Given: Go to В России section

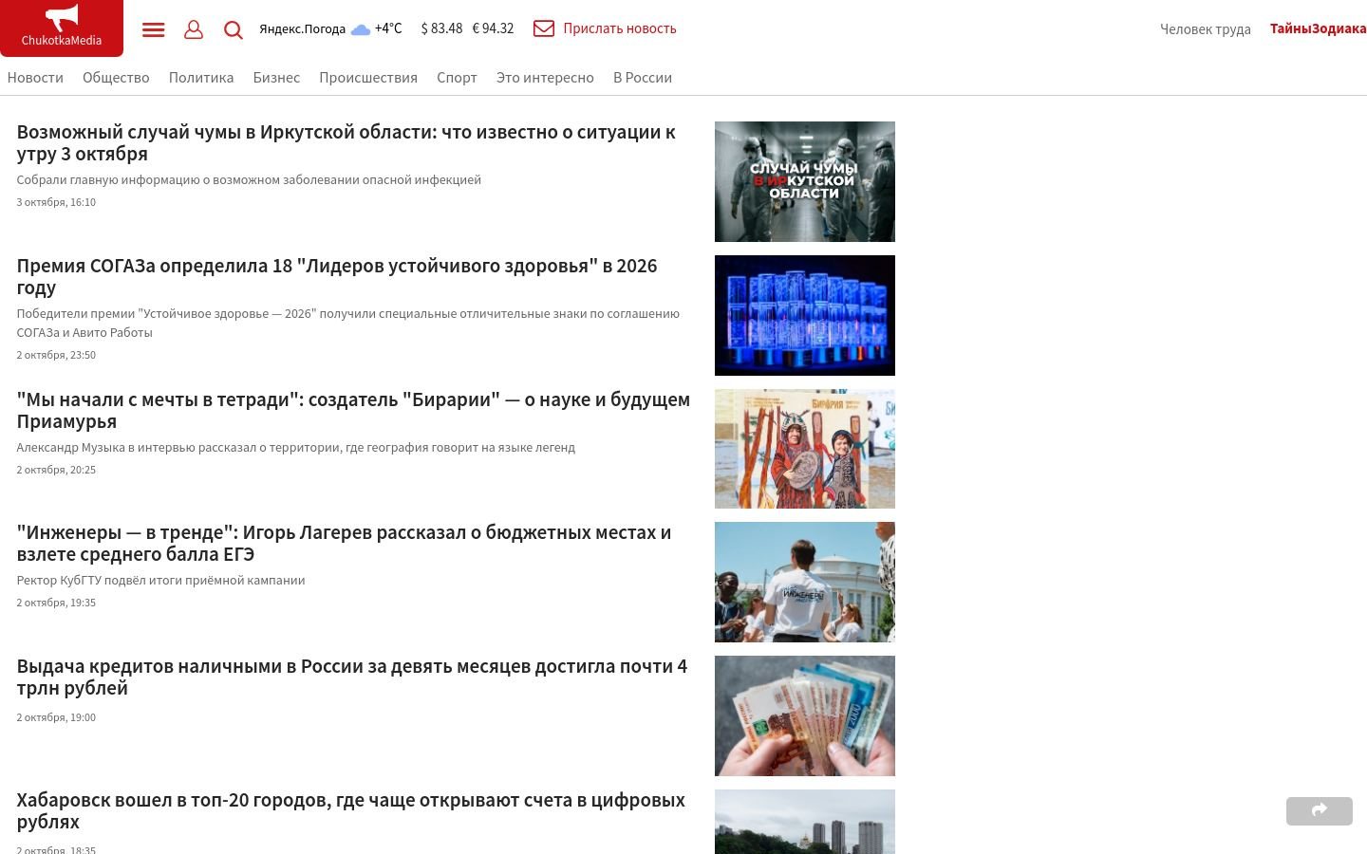Looking at the screenshot, I should click(x=643, y=78).
